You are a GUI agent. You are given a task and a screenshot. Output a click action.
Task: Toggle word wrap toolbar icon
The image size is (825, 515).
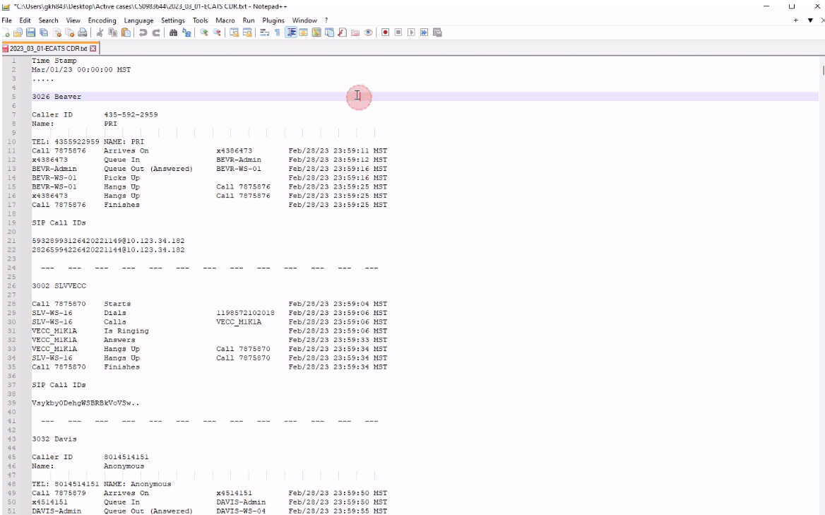tap(265, 32)
